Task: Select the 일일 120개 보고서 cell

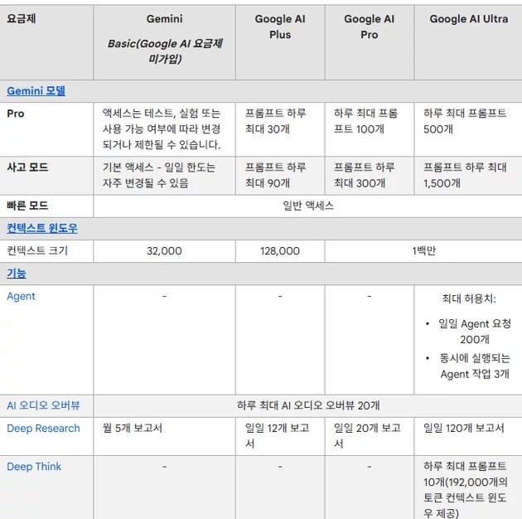Action: 468,436
